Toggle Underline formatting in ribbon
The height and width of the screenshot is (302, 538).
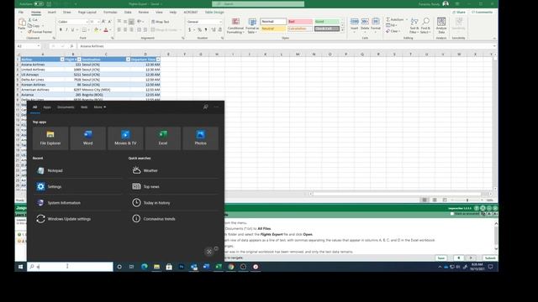[72, 30]
